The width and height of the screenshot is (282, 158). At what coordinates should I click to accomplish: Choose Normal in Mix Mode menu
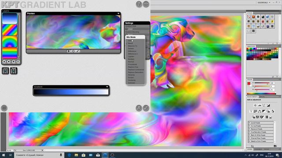coord(131,61)
